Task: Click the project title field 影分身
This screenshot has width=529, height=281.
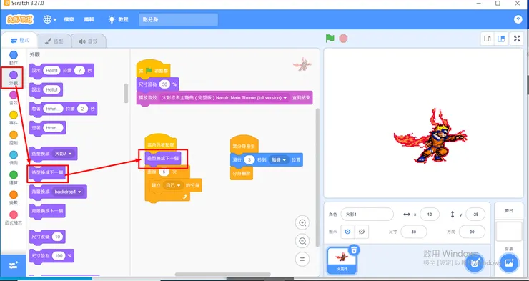Action: click(x=179, y=19)
